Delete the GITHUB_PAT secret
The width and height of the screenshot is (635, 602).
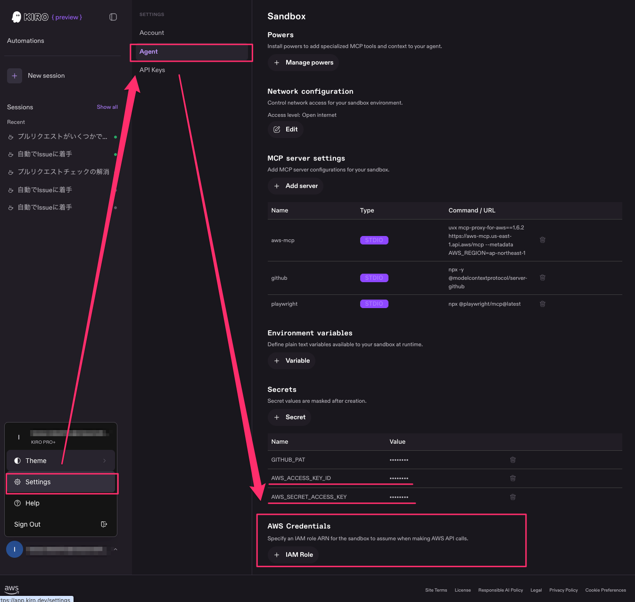tap(513, 460)
